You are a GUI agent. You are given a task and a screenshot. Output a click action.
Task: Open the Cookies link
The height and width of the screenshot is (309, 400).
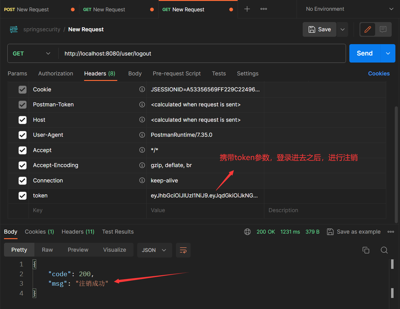point(379,74)
